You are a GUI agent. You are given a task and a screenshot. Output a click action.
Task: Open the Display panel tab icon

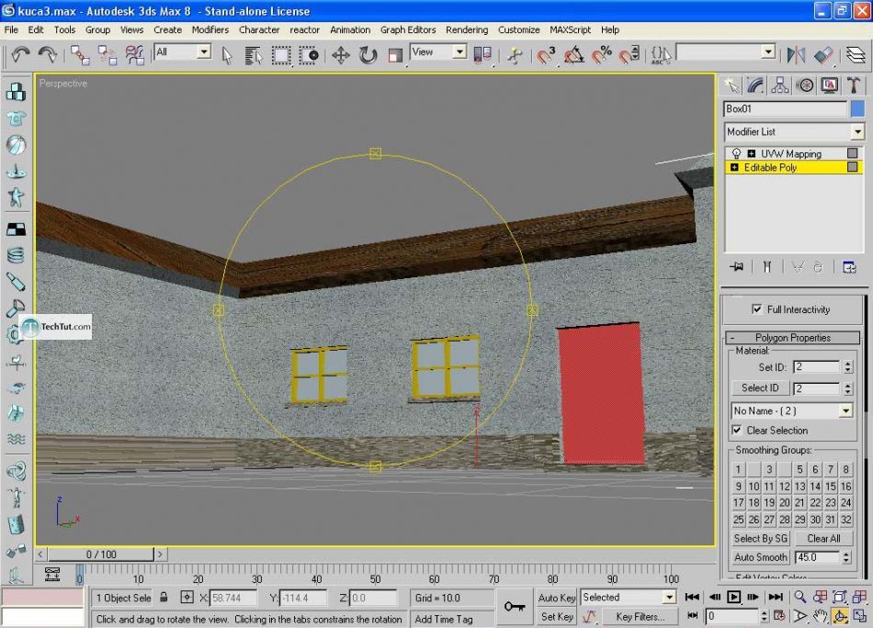click(829, 85)
